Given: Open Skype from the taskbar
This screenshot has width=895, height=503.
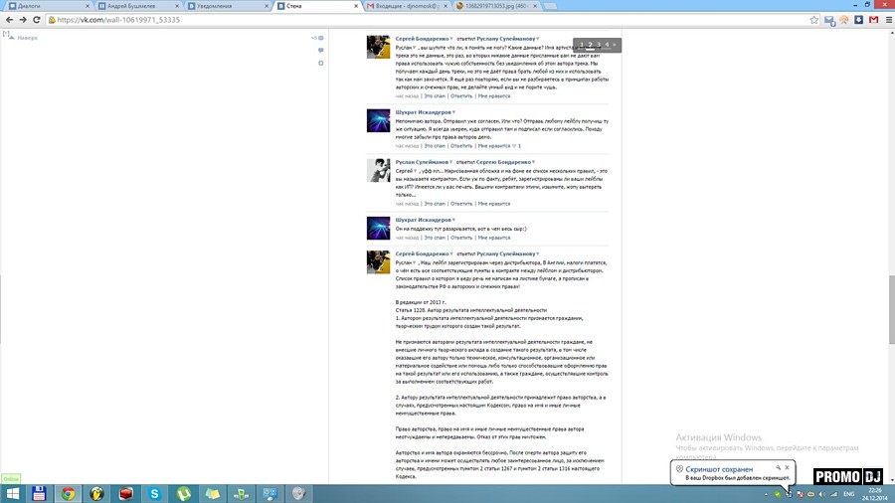Looking at the screenshot, I should (155, 493).
